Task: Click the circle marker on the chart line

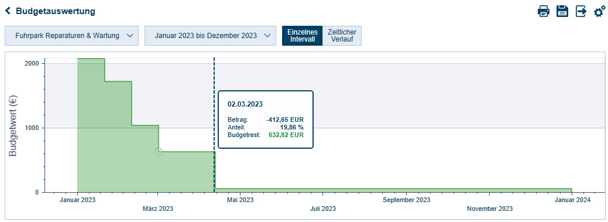Action: tap(158, 152)
